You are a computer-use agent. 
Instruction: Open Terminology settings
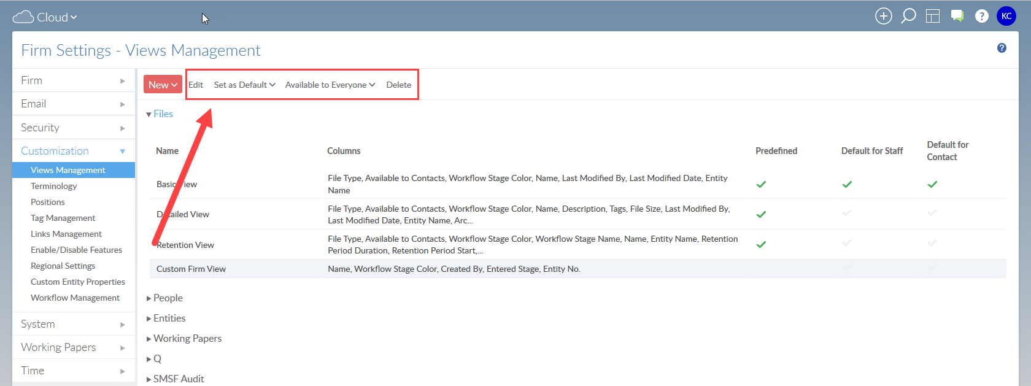(54, 186)
